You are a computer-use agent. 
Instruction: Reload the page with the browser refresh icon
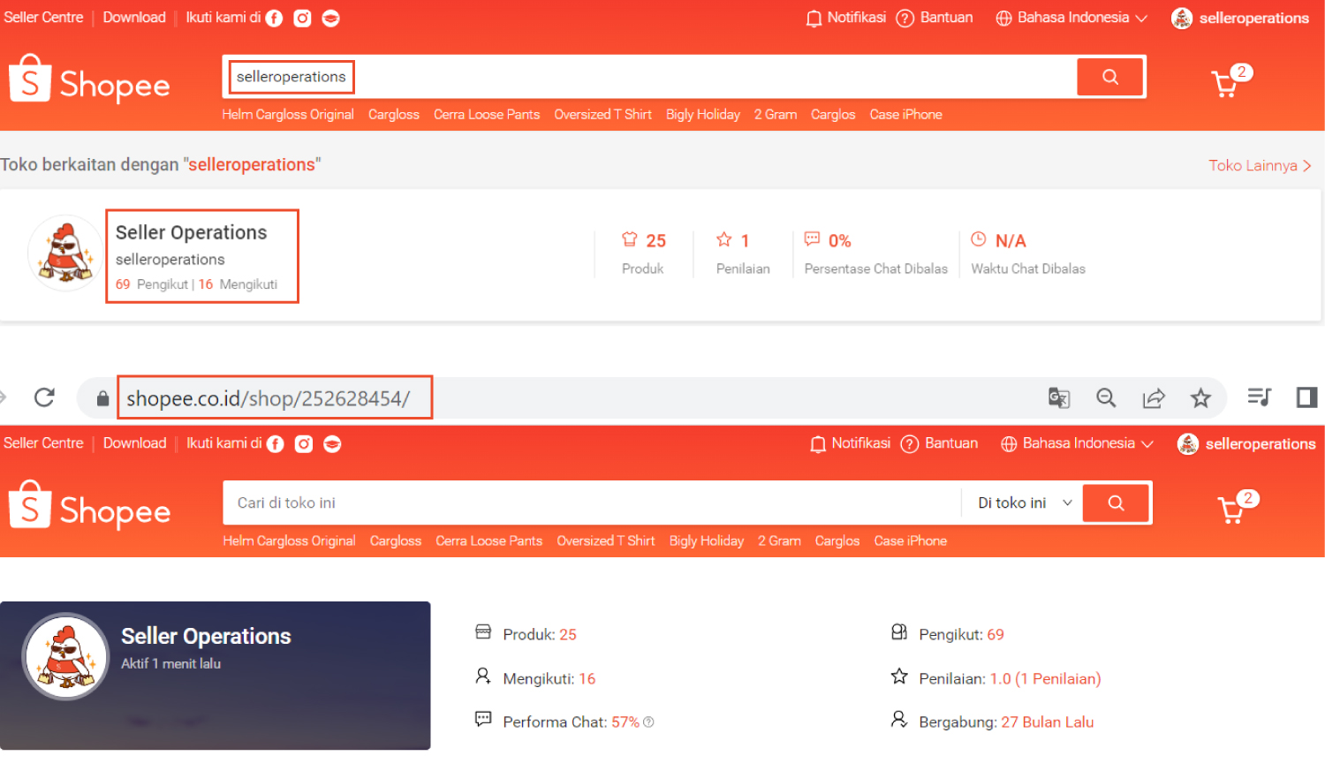(44, 397)
